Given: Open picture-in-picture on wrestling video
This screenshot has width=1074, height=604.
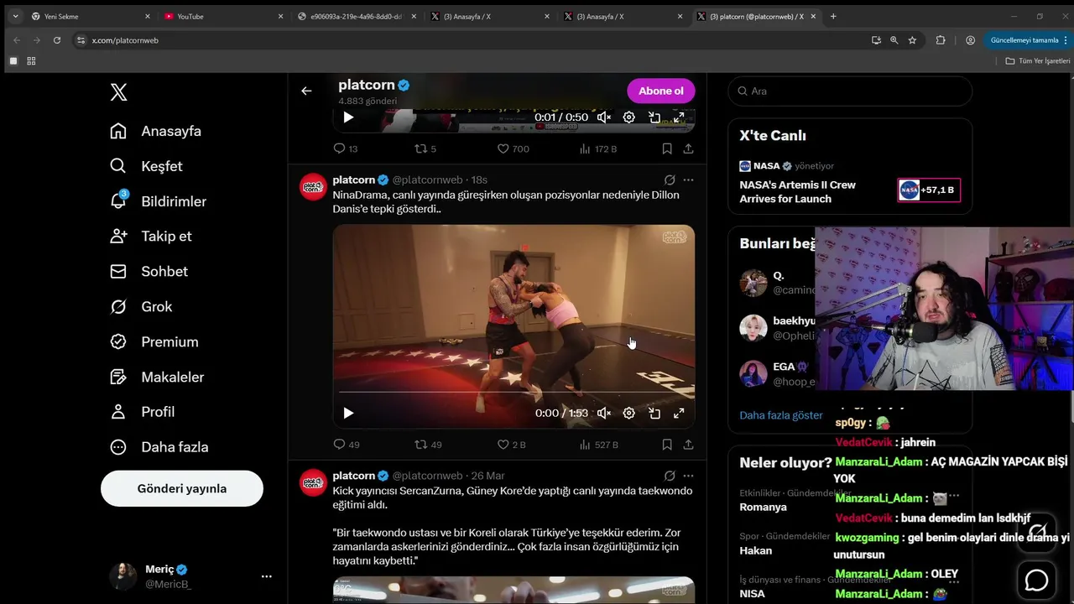Looking at the screenshot, I should pyautogui.click(x=654, y=413).
